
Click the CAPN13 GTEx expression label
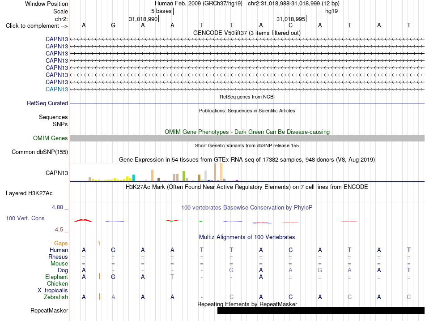57,173
